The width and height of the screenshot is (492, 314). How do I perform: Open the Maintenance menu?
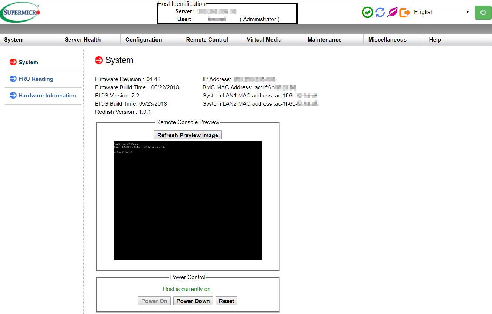(324, 40)
